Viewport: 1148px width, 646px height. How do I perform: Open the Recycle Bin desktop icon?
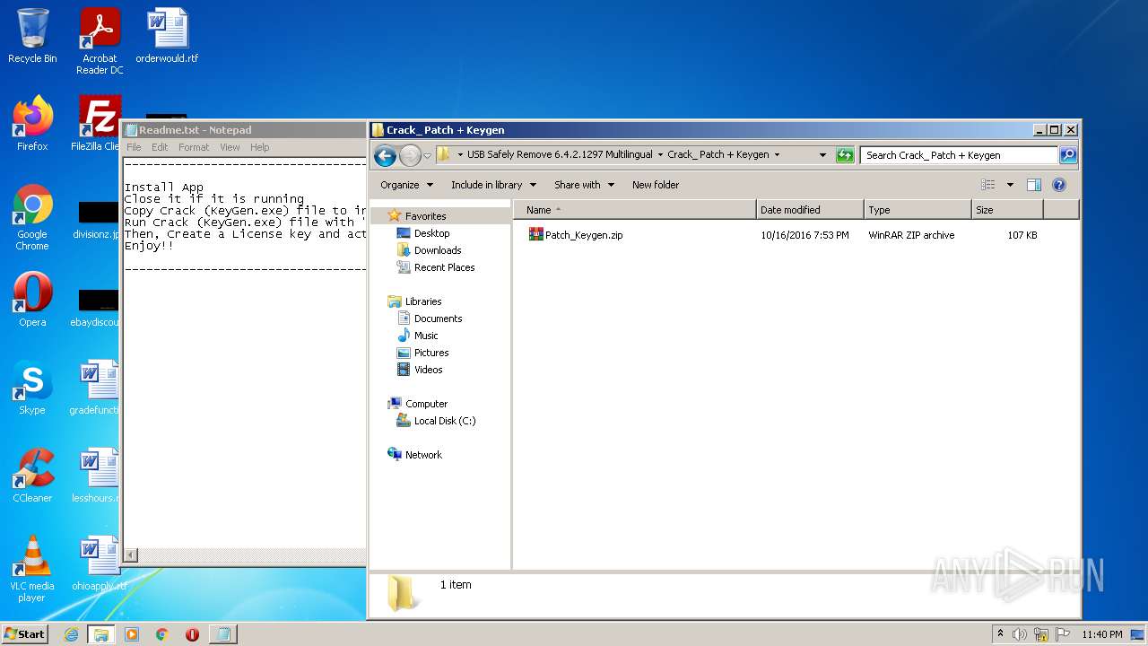pos(32,36)
